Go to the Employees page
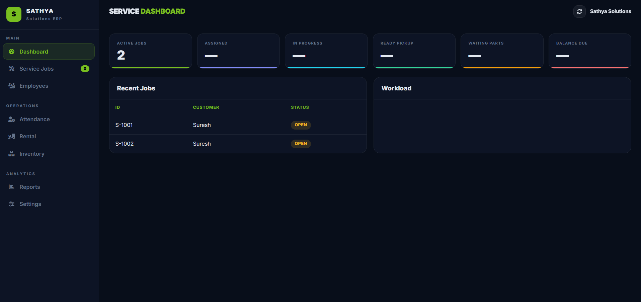Viewport: 641px width, 302px height. [34, 86]
